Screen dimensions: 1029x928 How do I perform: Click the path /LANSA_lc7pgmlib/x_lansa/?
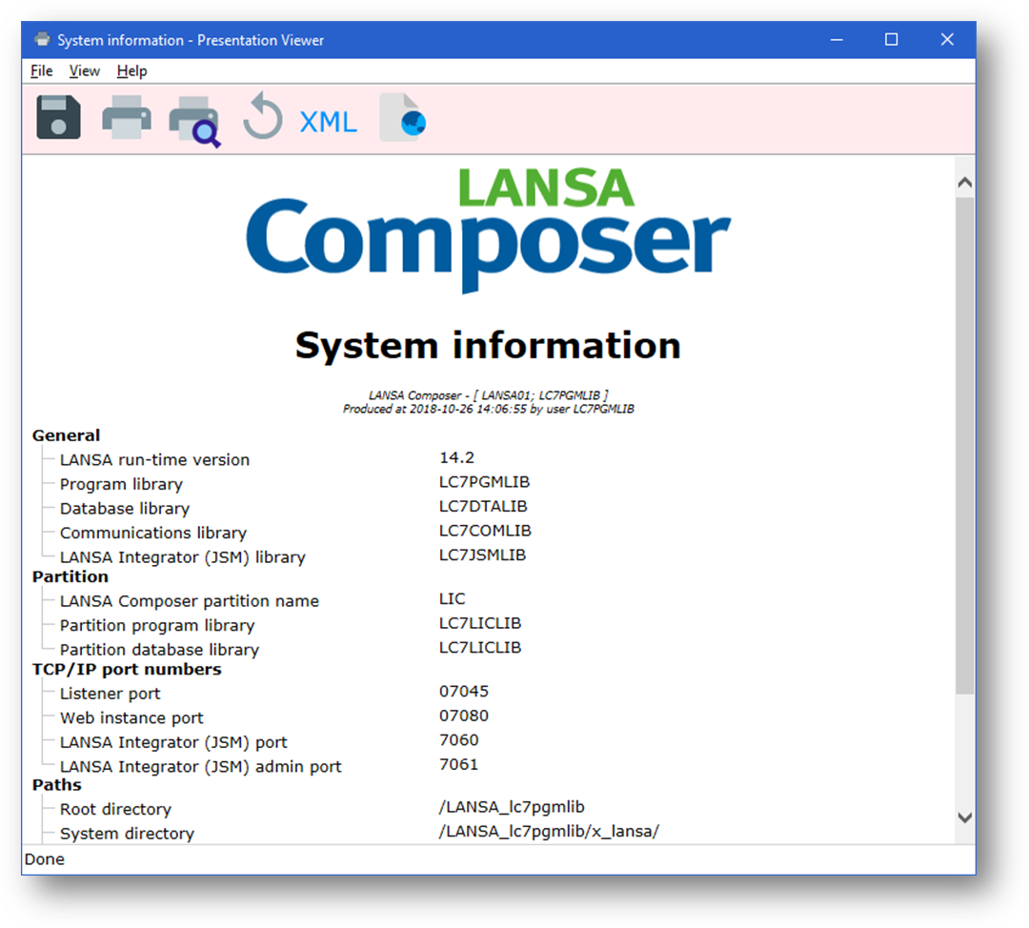point(550,831)
